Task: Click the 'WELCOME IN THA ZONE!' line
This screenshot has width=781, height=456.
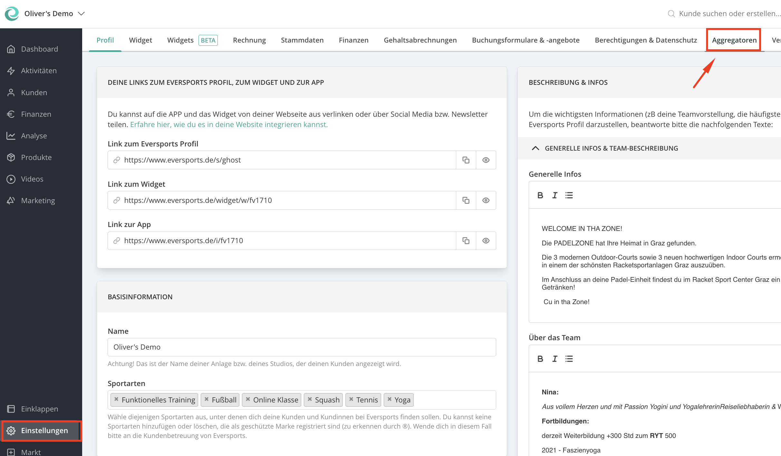Action: point(582,229)
